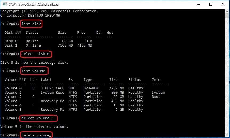Image resolution: width=230 pixels, height=138 pixels.
Task: Click the 'Disk 0' row label
Action: click(11, 41)
